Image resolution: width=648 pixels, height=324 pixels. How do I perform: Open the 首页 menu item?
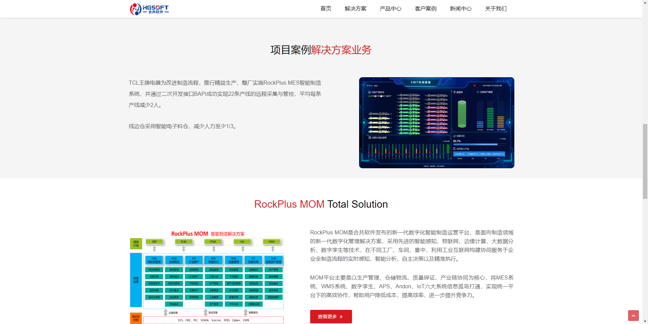pyautogui.click(x=326, y=9)
